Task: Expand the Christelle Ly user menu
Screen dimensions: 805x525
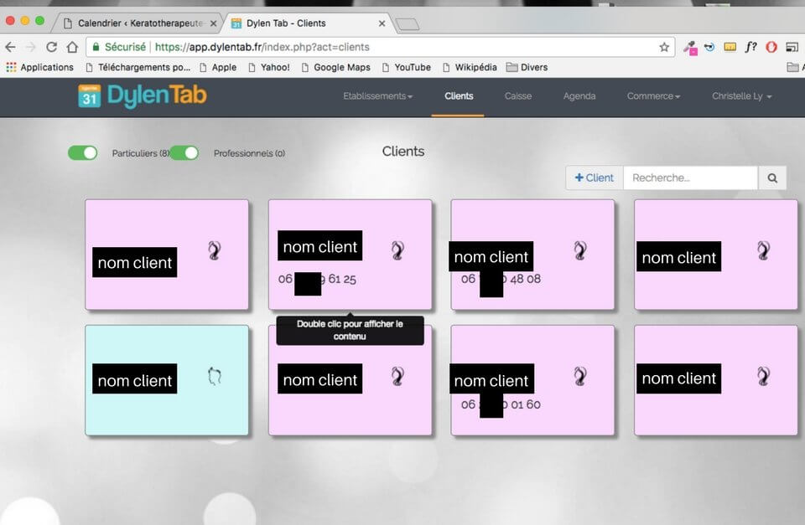Action: pyautogui.click(x=741, y=96)
